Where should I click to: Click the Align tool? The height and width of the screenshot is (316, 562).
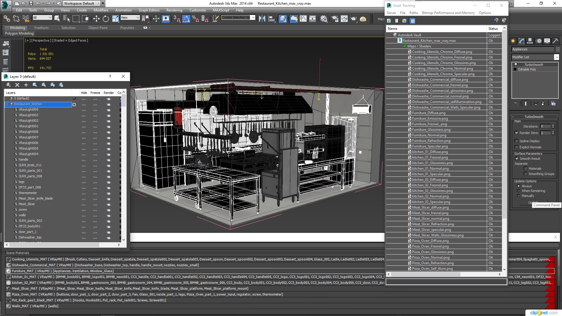tap(272, 19)
